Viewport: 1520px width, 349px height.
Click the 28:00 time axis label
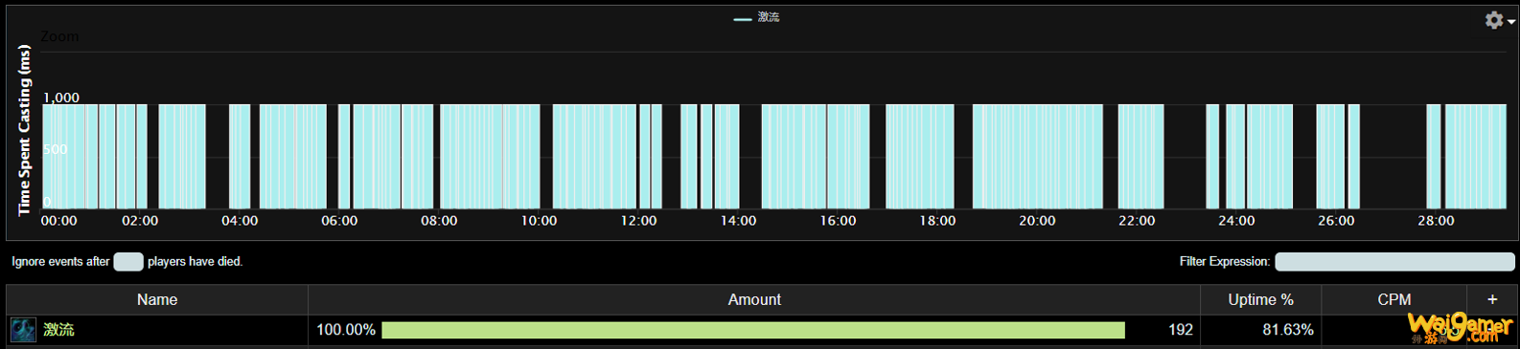(1436, 221)
